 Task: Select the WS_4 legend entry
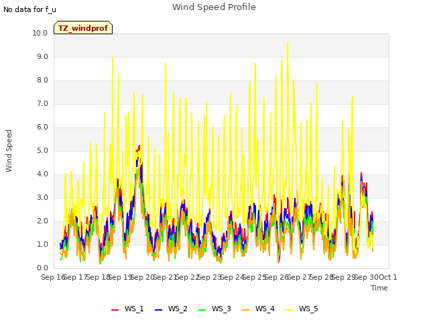(x=258, y=309)
